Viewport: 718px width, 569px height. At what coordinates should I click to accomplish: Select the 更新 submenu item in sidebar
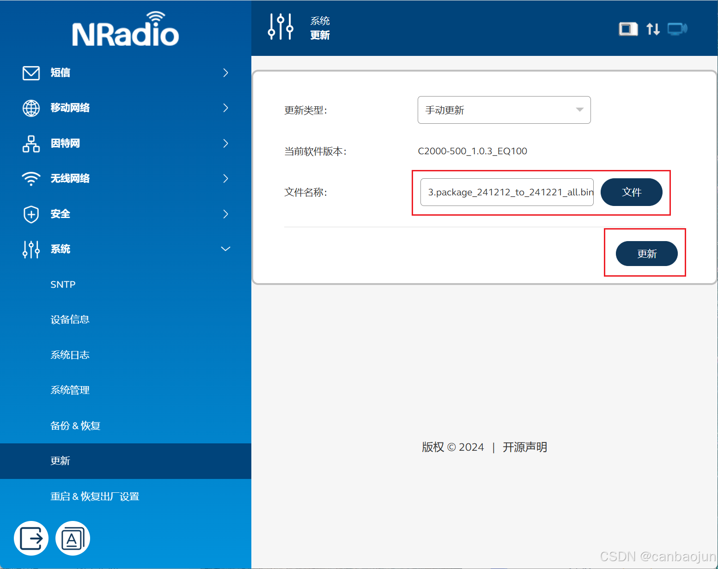coord(126,461)
